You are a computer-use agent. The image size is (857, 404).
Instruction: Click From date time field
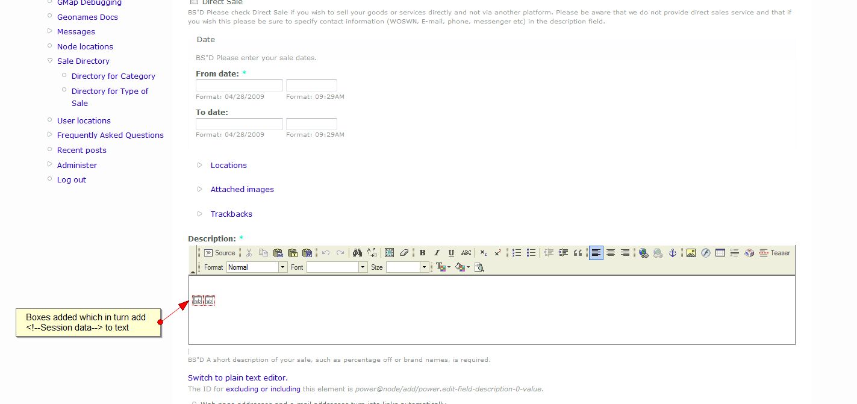point(311,85)
